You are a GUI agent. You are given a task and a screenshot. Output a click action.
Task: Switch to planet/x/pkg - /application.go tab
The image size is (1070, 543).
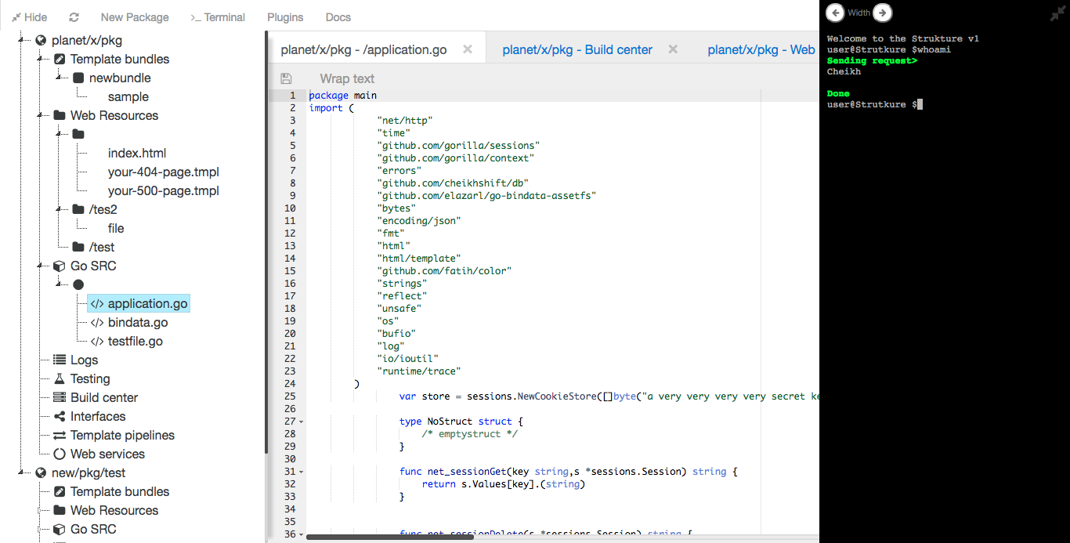coord(363,49)
